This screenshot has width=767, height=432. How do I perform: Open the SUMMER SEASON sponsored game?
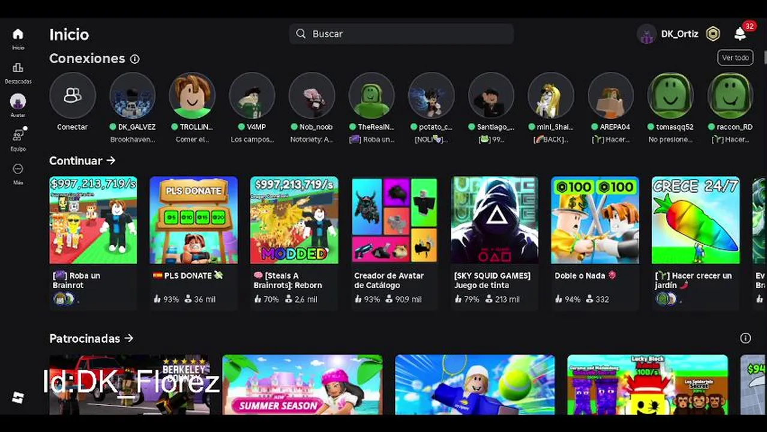[x=302, y=385]
